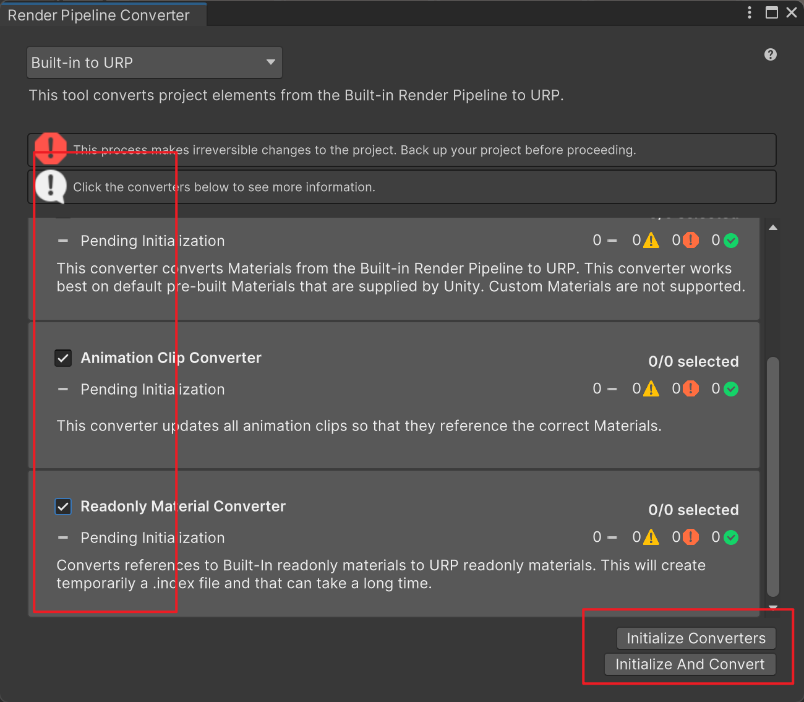Open the Built-in to URP dropdown
This screenshot has height=702, width=804.
pos(155,62)
